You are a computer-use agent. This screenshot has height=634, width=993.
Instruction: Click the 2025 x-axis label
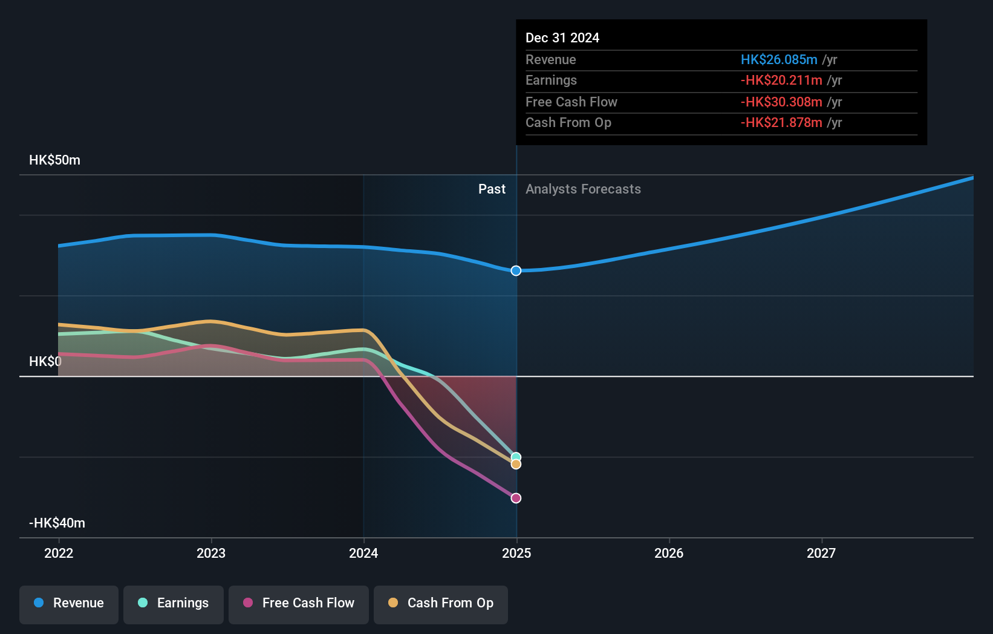click(516, 553)
